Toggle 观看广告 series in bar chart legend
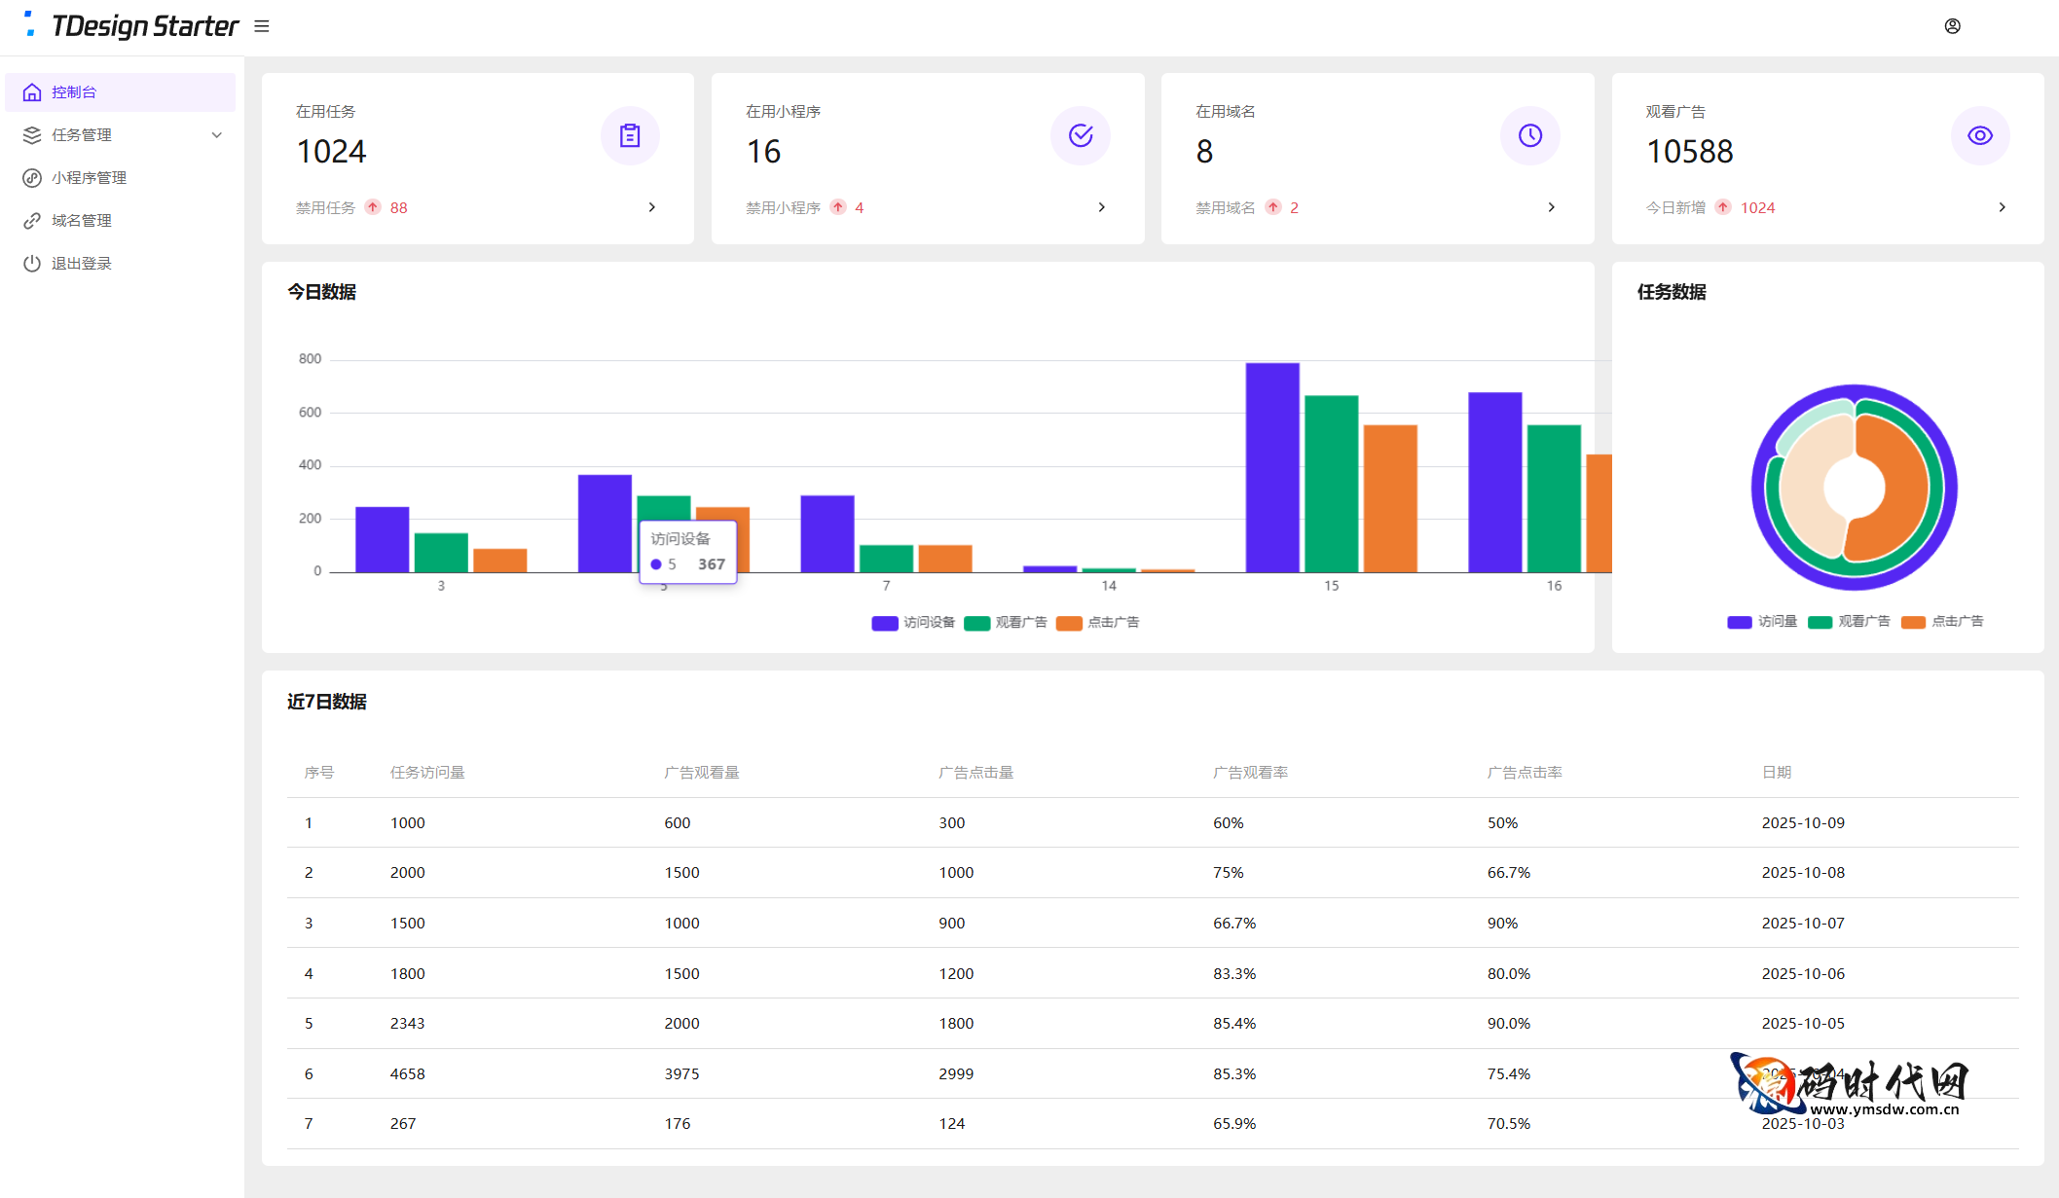 coord(1020,623)
